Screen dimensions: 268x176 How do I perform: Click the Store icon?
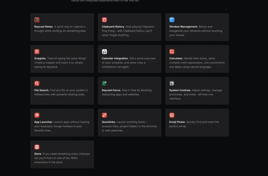[37, 147]
